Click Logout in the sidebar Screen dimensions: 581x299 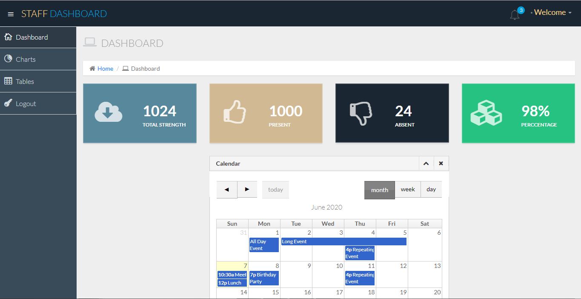[x=26, y=103]
